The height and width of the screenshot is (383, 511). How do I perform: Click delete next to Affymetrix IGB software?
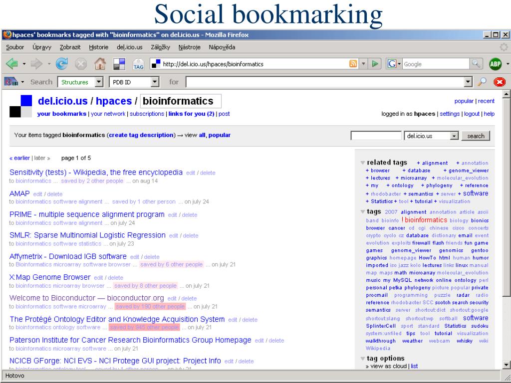tap(152, 257)
